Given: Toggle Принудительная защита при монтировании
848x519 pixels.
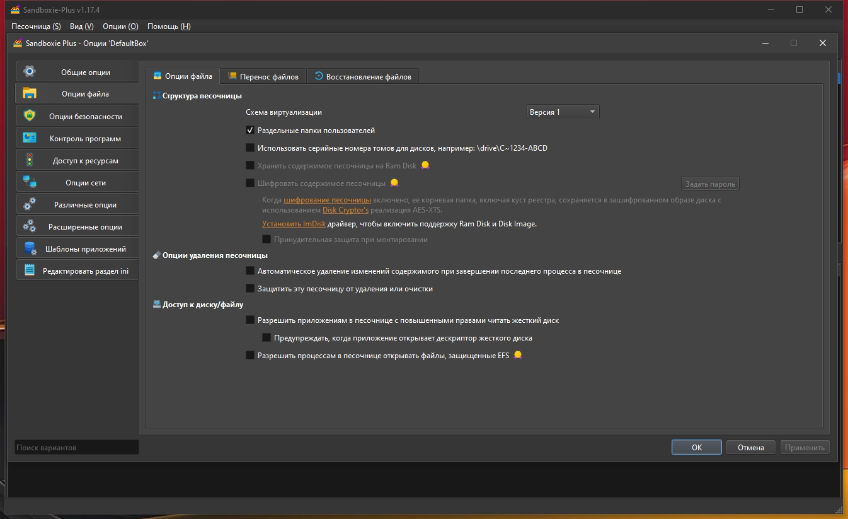Looking at the screenshot, I should coord(266,240).
